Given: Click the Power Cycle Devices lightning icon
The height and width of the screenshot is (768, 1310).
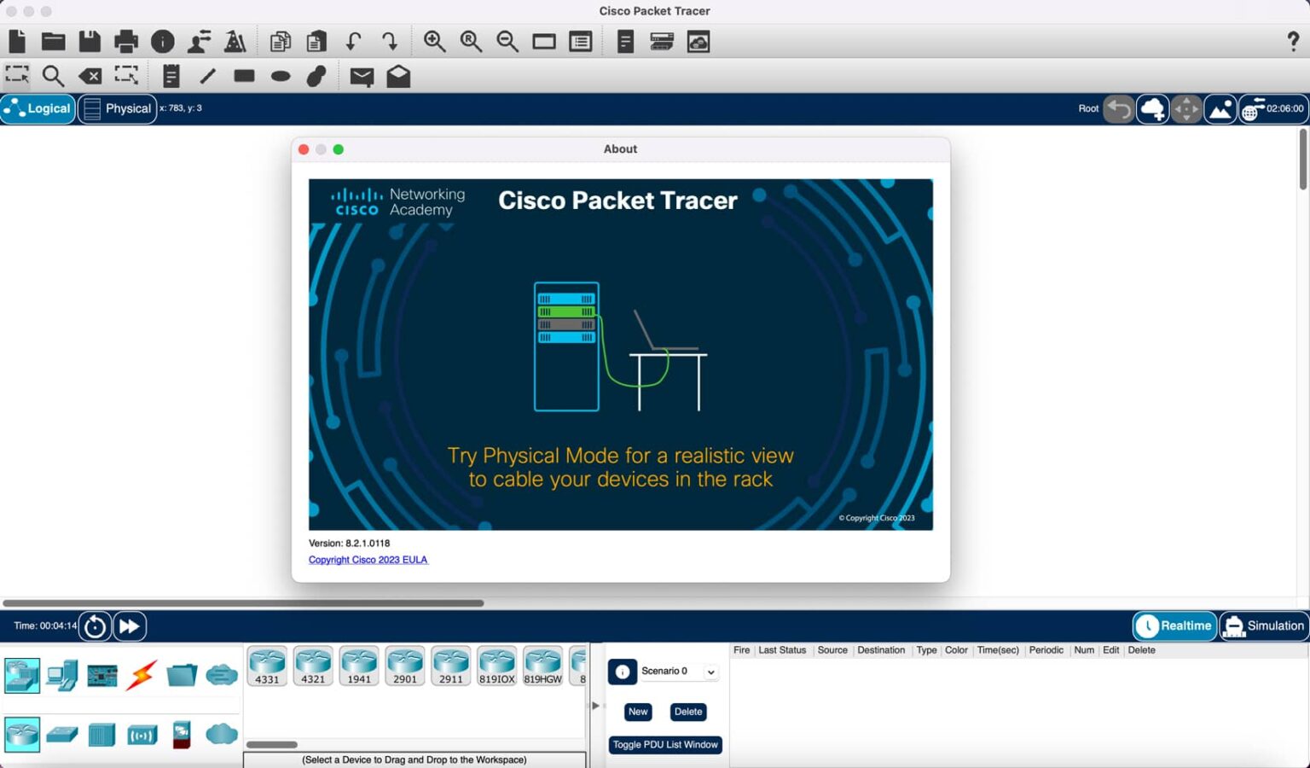Looking at the screenshot, I should 142,675.
